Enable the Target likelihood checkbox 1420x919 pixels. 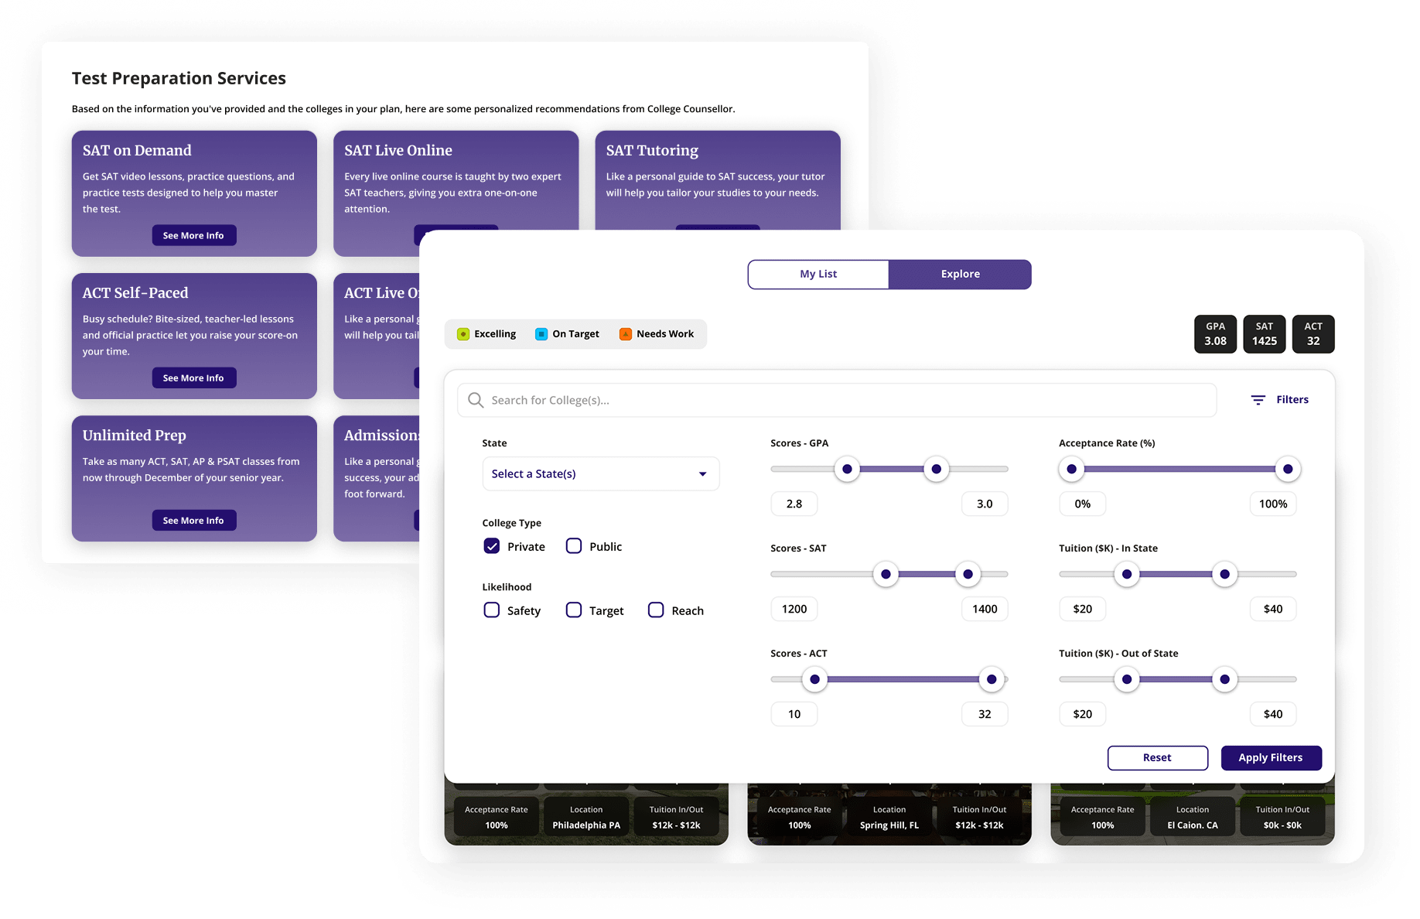point(574,610)
